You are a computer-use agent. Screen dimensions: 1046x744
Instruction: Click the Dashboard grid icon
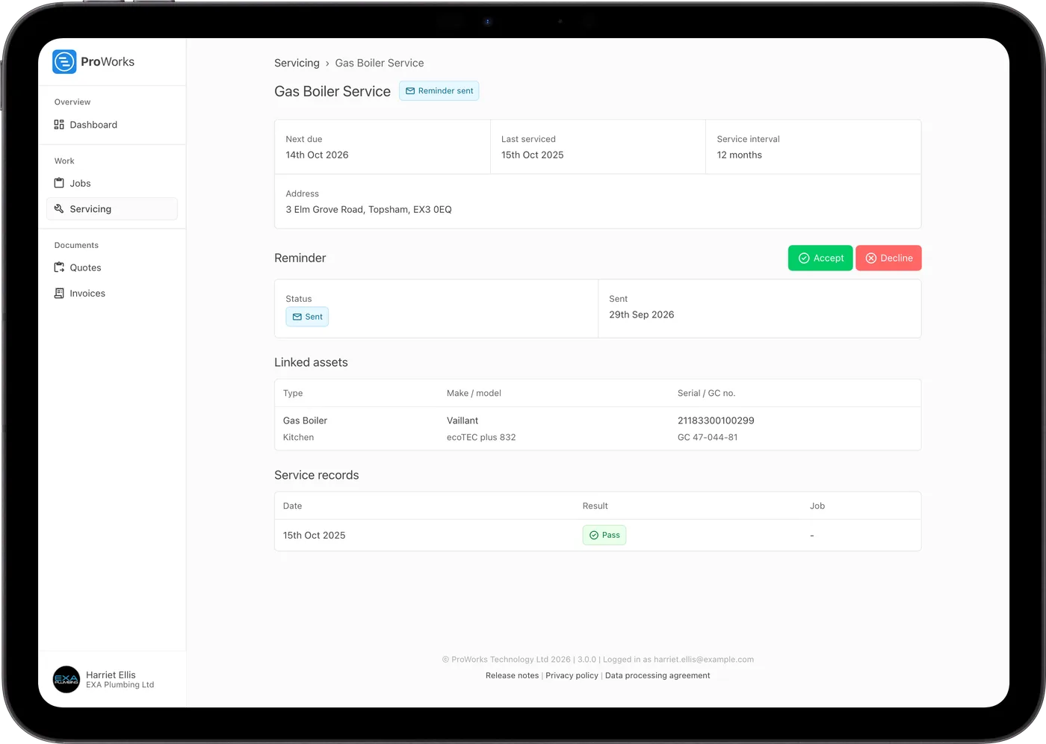(x=59, y=125)
